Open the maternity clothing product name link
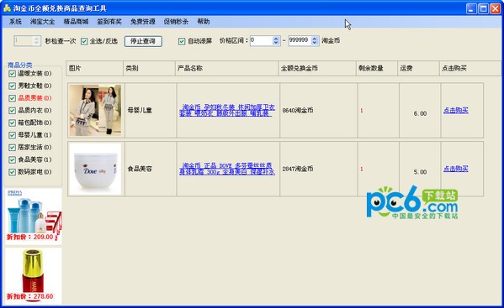 tap(227, 110)
